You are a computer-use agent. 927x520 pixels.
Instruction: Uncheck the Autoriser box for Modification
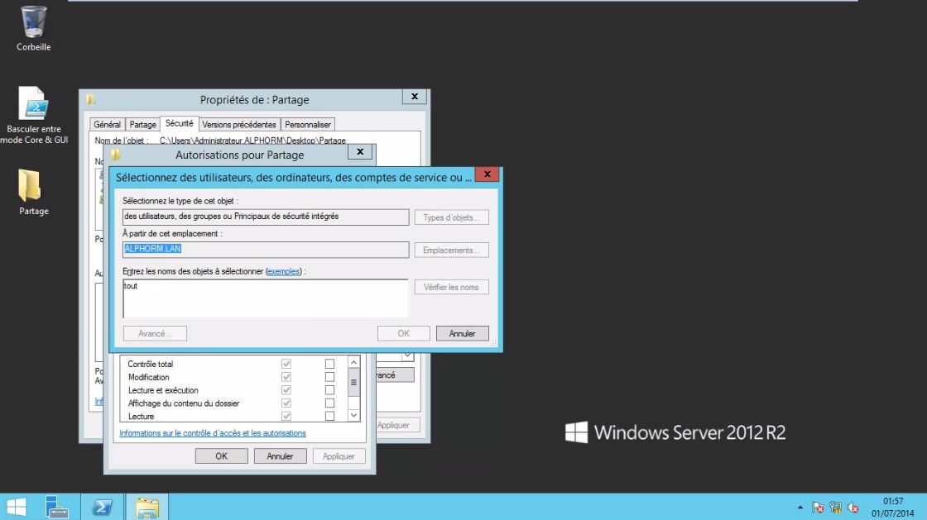click(286, 376)
